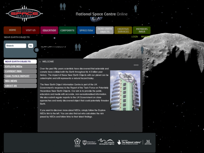The height and width of the screenshot is (153, 204).
Task: Open the Home navigation tab
Action: (x=13, y=30)
